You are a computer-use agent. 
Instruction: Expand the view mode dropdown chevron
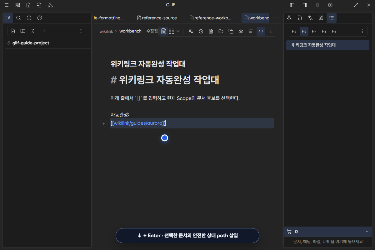pos(178,31)
